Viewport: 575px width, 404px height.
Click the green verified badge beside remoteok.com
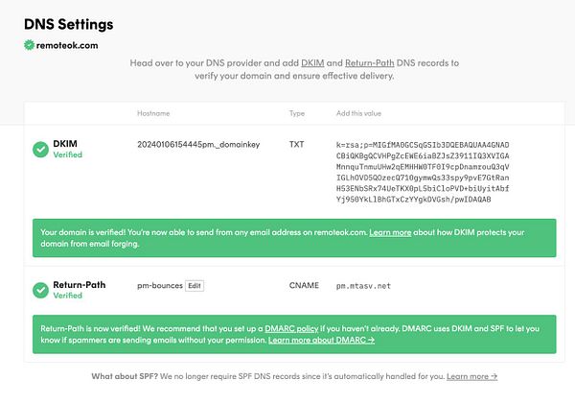tap(29, 44)
